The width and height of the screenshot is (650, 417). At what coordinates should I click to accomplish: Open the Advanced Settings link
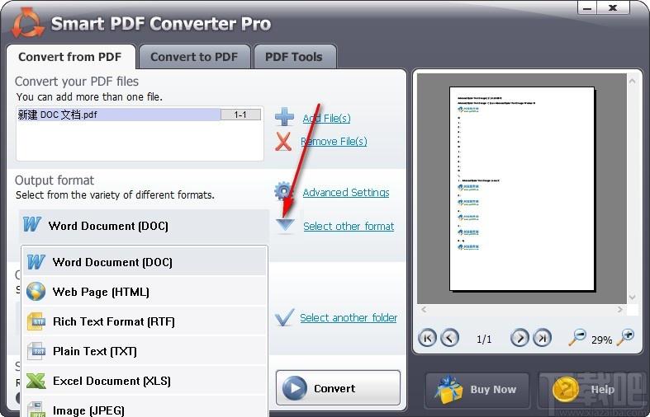tap(346, 192)
